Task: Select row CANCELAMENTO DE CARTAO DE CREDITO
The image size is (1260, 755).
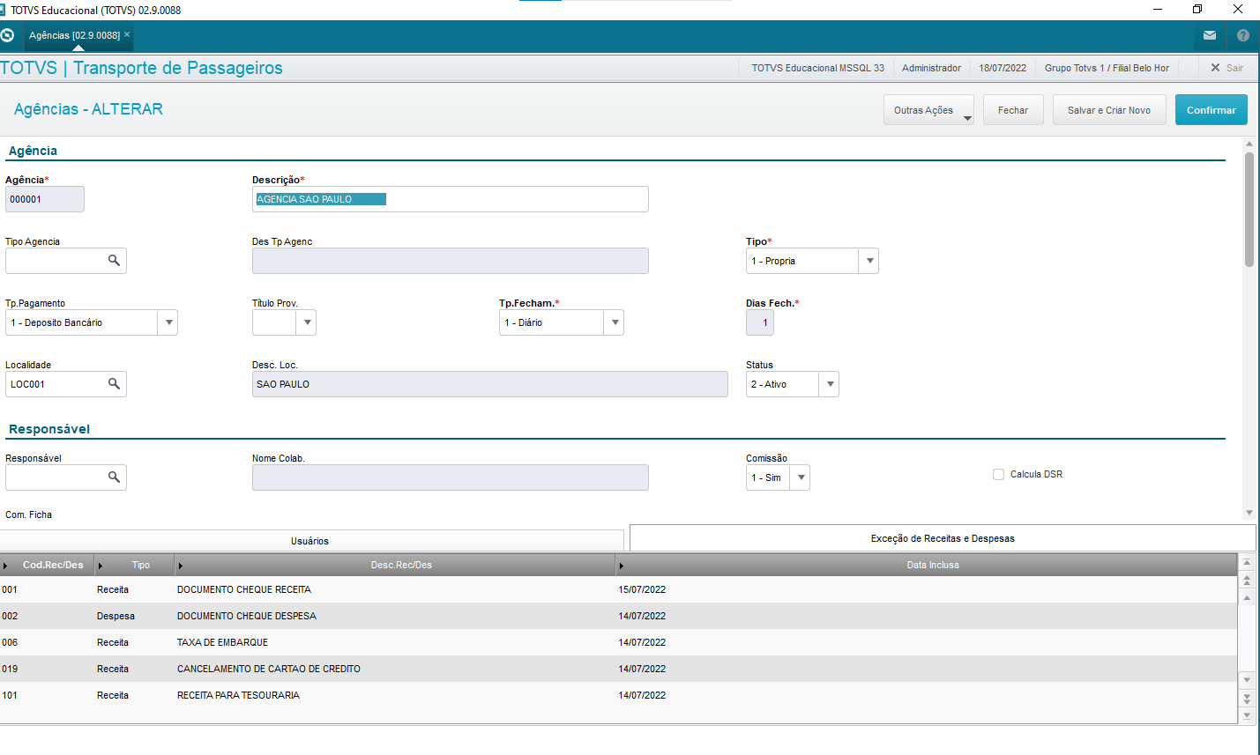Action: point(618,669)
